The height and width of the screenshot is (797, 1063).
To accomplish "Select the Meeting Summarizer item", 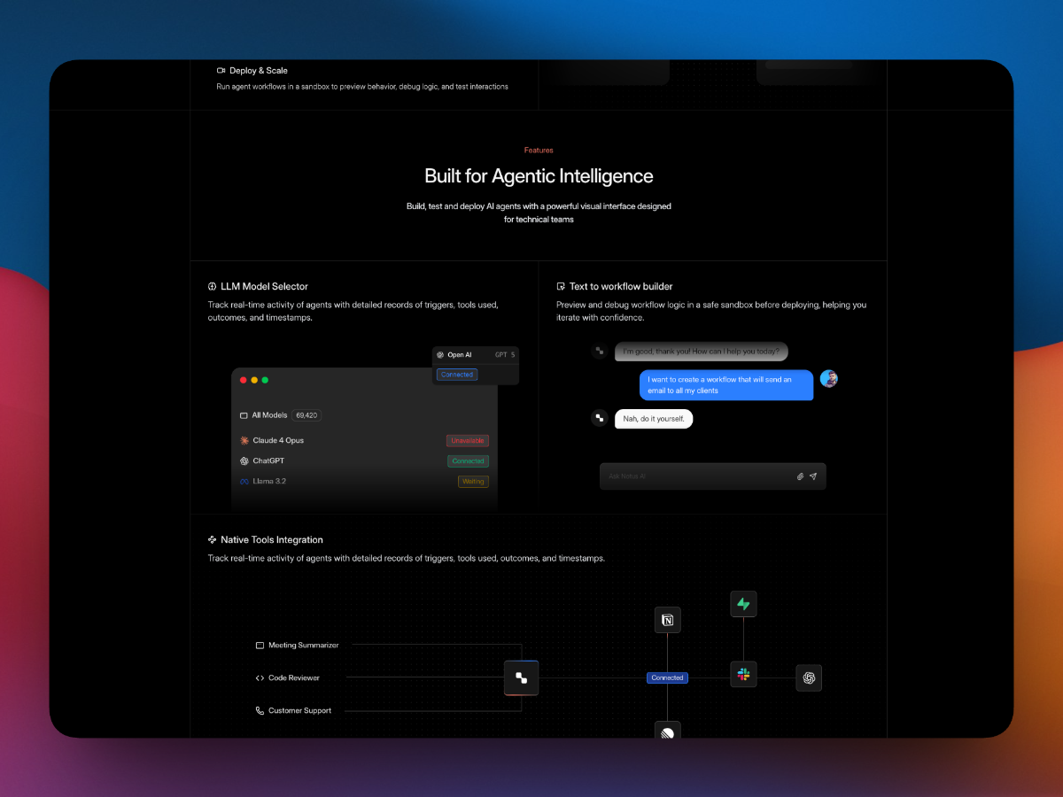I will click(x=302, y=645).
